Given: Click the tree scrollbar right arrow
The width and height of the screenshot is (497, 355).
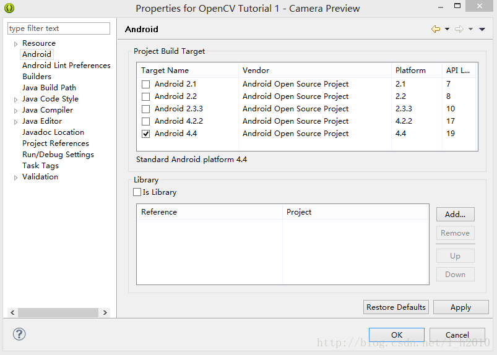Looking at the screenshot, I should point(105,312).
